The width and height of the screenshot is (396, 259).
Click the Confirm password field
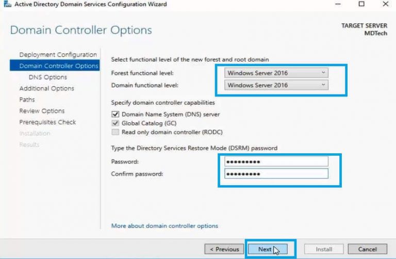tap(276, 174)
